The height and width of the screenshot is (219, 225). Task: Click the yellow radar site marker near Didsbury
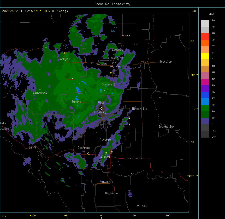click(x=101, y=108)
